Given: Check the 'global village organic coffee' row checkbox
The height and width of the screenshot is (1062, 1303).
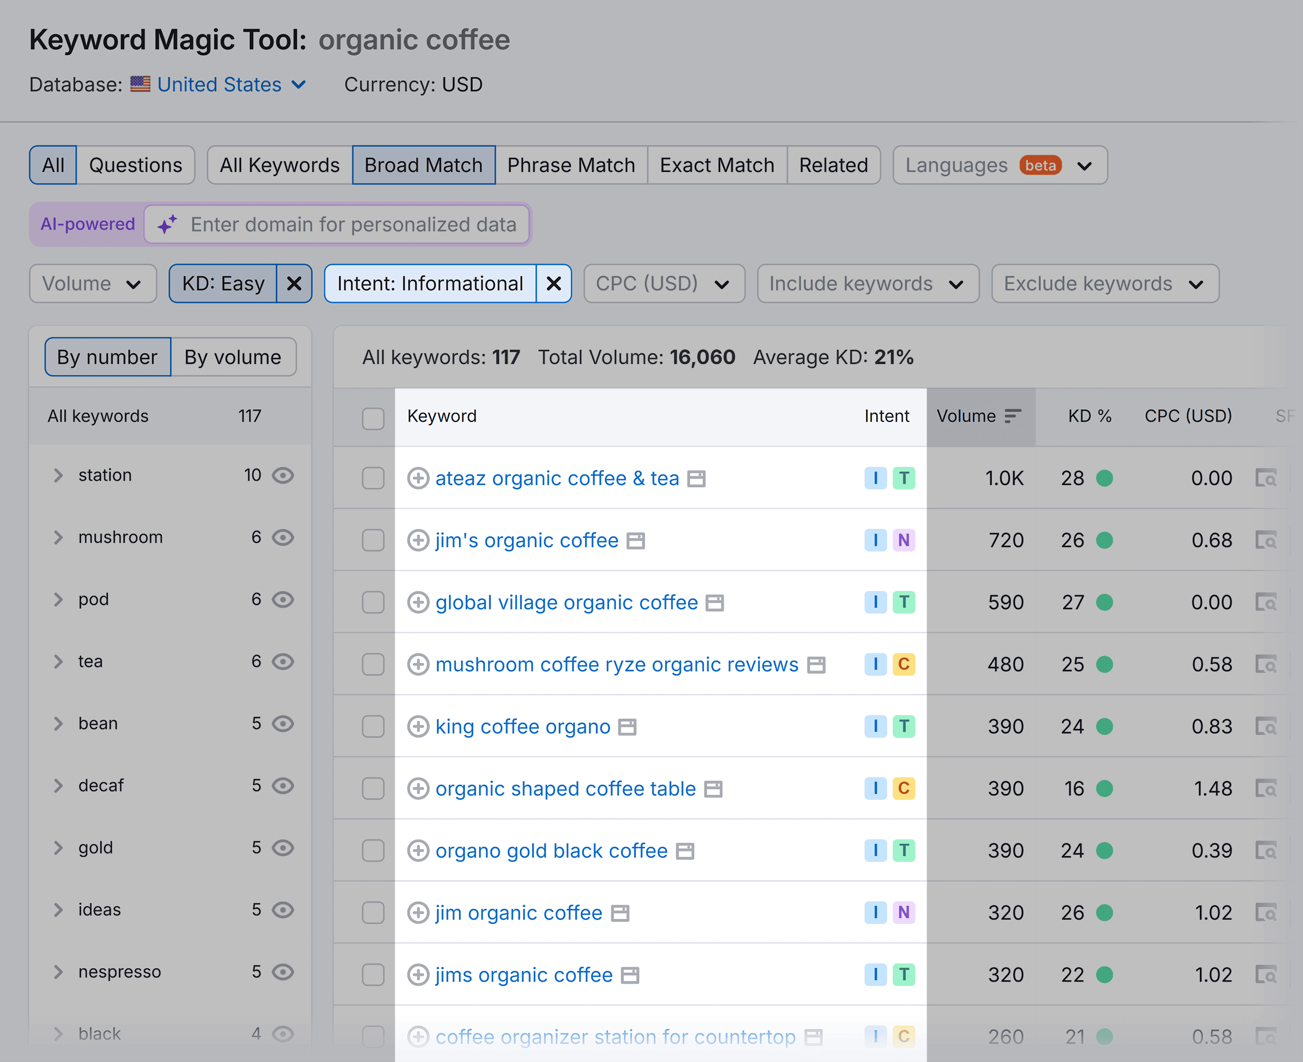Looking at the screenshot, I should click(373, 602).
